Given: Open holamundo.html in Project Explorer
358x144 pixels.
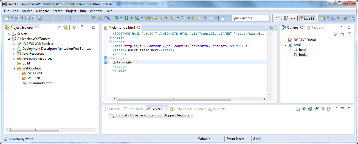Looking at the screenshot, I should [x=40, y=83].
